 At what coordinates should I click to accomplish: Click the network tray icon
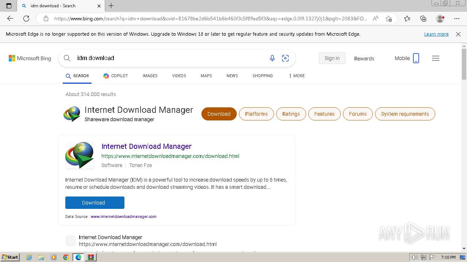coord(424,257)
